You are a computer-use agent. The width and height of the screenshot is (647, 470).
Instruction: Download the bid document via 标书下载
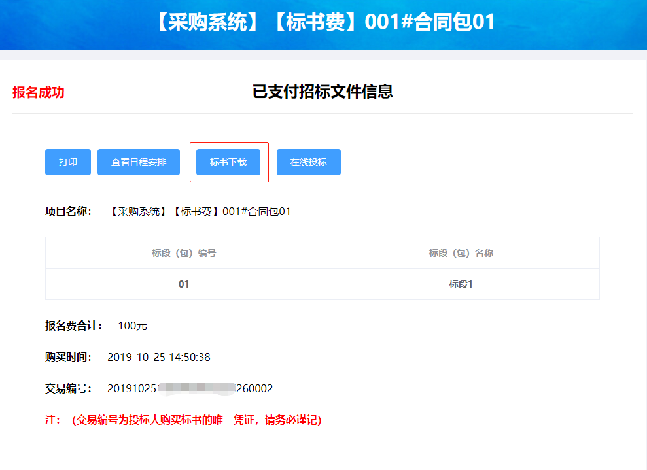(x=228, y=162)
